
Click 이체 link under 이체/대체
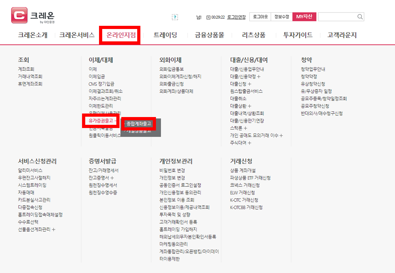point(93,69)
